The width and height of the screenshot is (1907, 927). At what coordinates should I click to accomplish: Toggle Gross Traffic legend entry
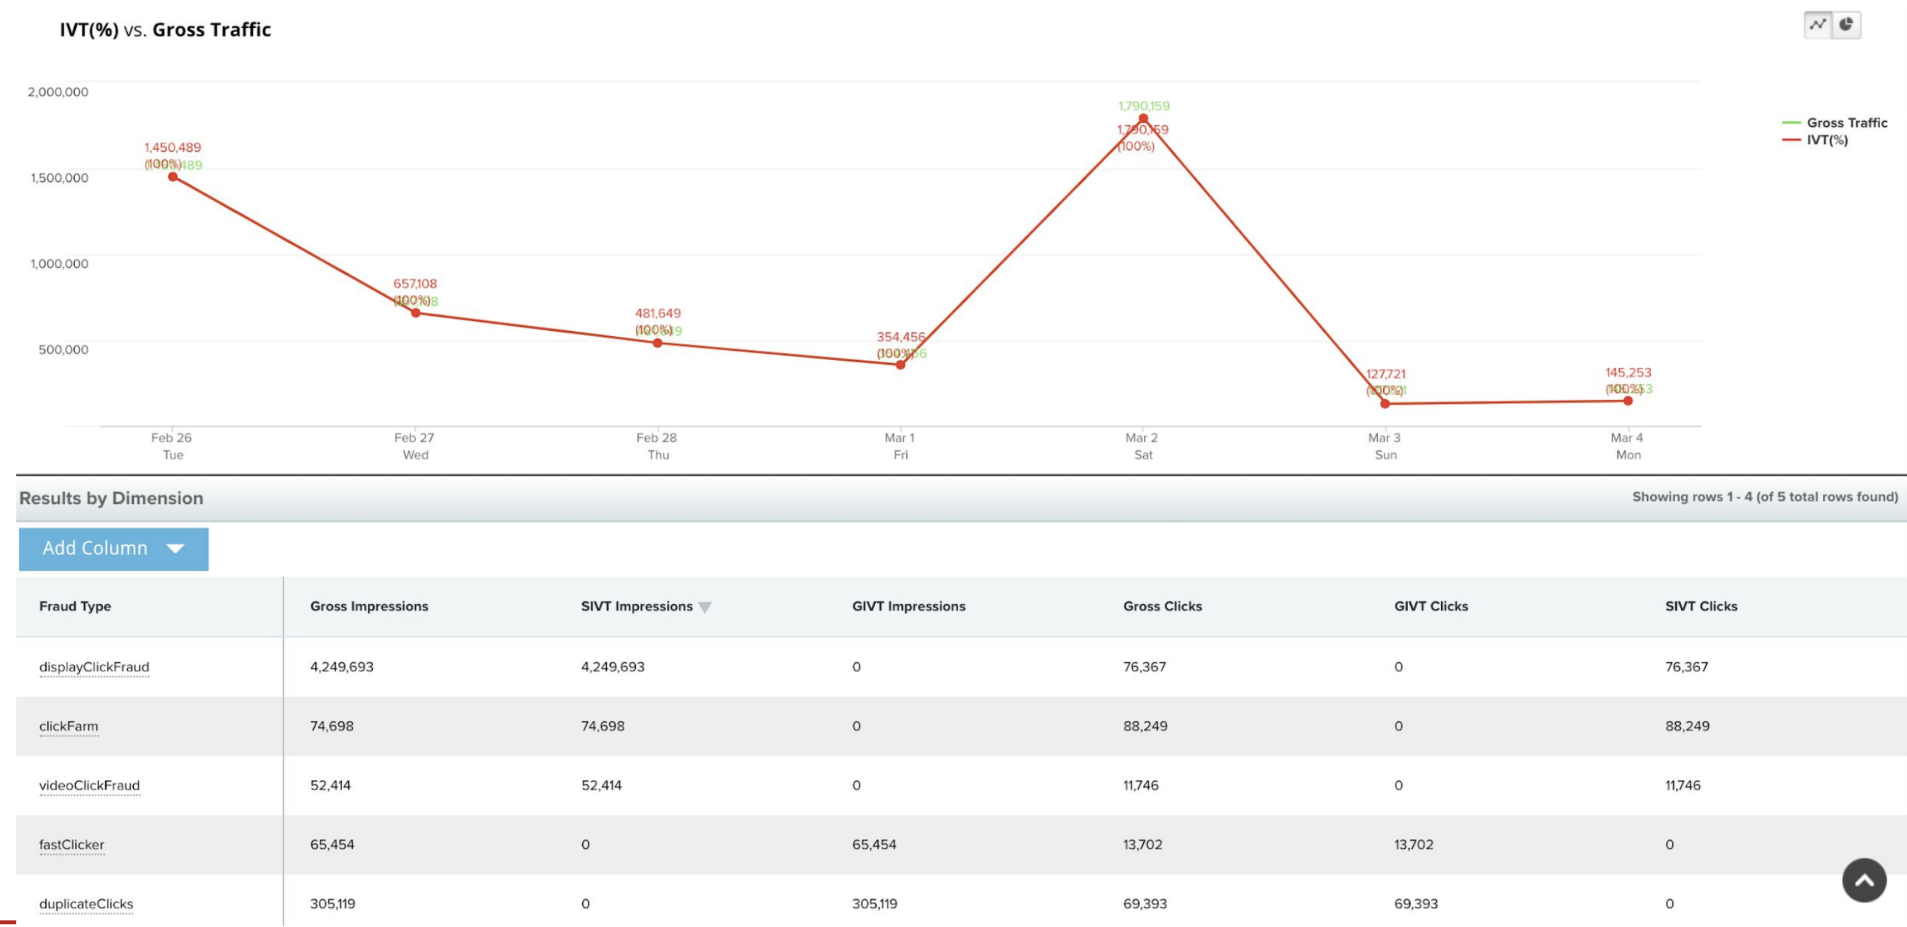coord(1835,123)
